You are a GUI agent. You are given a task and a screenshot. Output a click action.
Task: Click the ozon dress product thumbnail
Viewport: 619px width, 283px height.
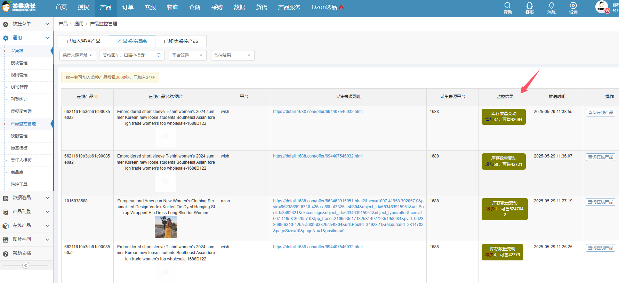(166, 227)
